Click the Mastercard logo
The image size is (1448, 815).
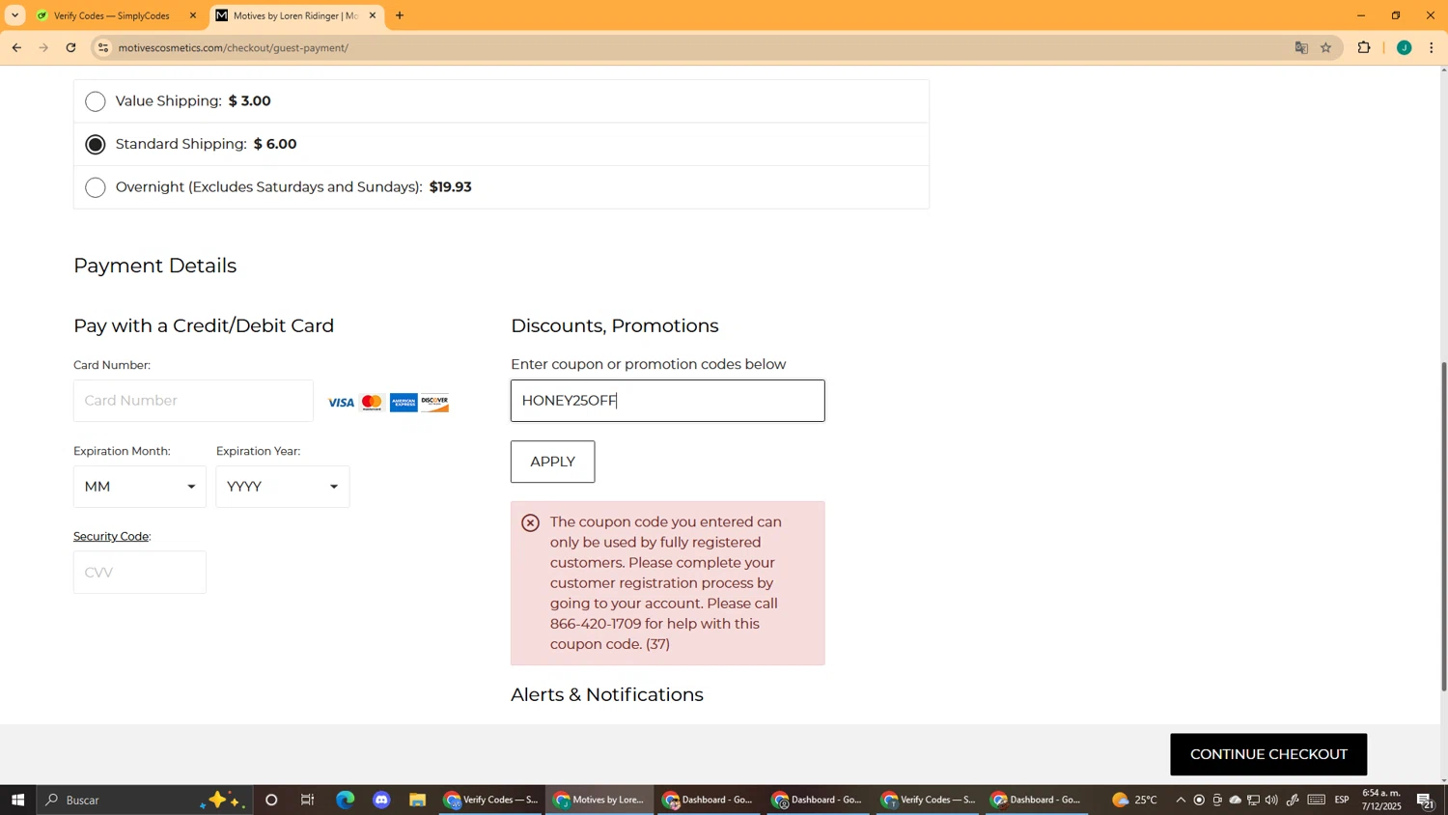[x=372, y=403]
